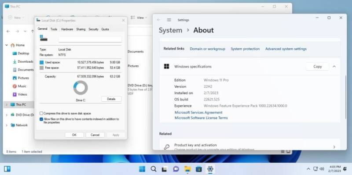Switch to the Hardware tab in Properties
The width and height of the screenshot is (352, 175).
point(67,29)
